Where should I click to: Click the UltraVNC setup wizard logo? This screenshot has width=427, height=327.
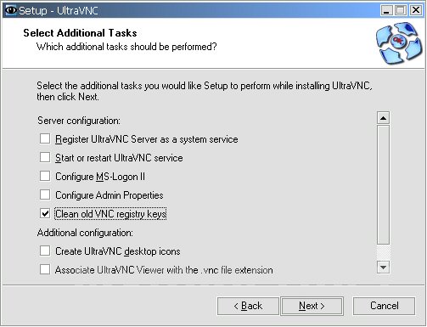tap(399, 43)
